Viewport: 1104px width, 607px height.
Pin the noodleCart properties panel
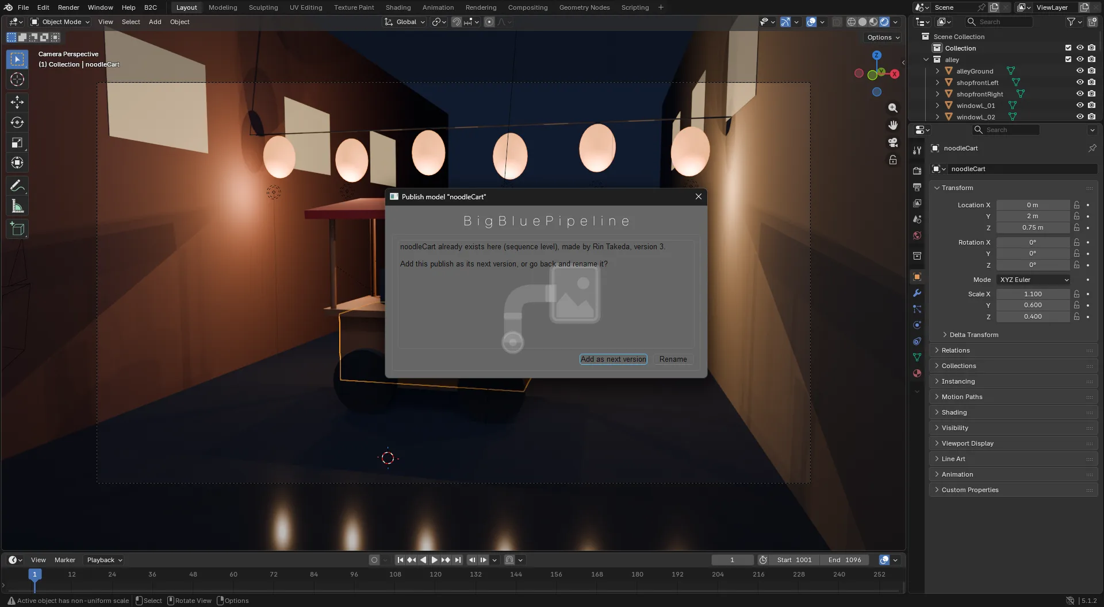[1092, 148]
